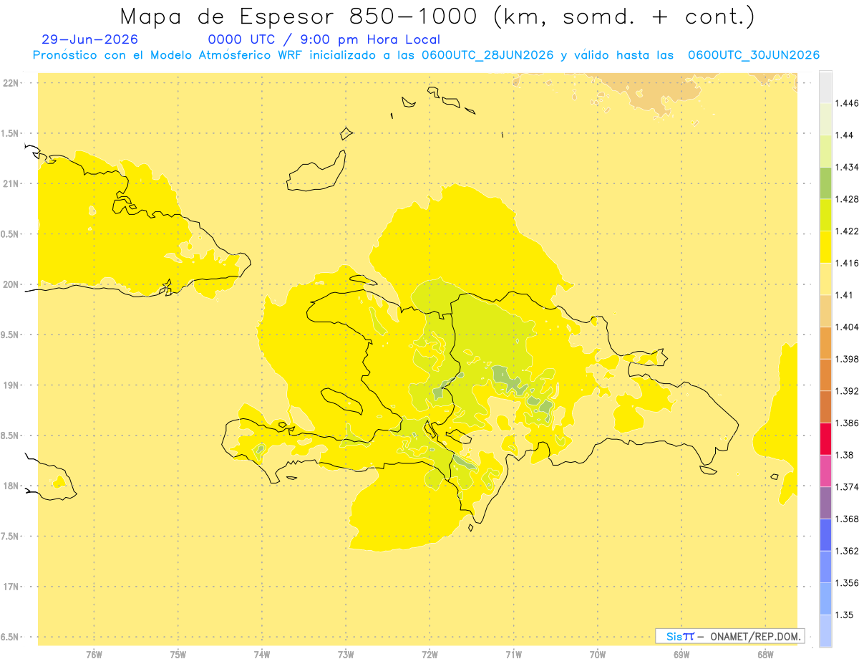Click the 17N latitude axis label
859x664 pixels.
[10, 587]
